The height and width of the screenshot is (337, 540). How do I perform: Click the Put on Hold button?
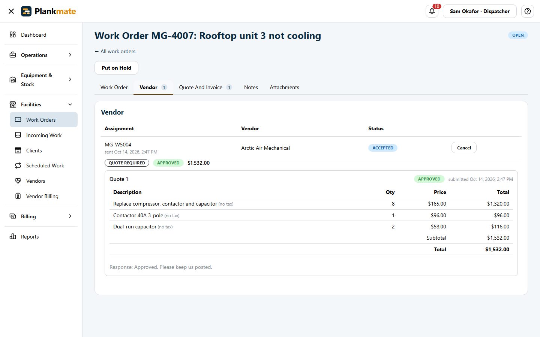click(116, 68)
